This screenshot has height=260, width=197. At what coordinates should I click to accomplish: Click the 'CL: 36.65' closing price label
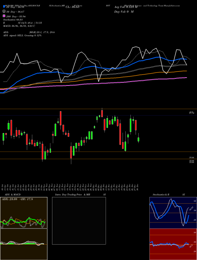click(72, 7)
